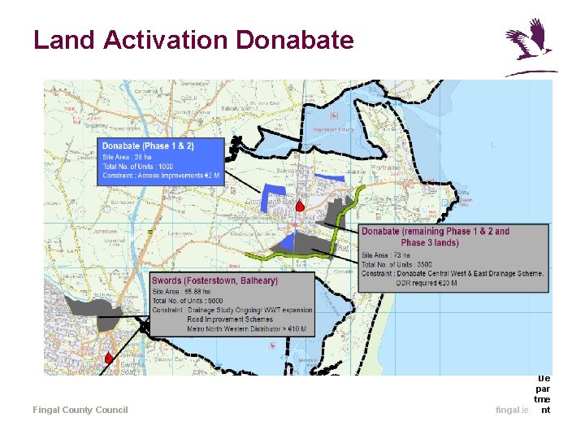
Task: Click 'Donabate Central West & East Drainage Scheme' line
Action: tap(470, 274)
